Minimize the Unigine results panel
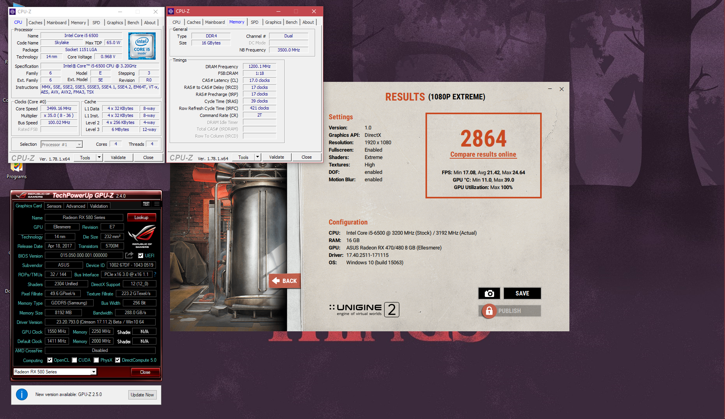 pos(550,89)
